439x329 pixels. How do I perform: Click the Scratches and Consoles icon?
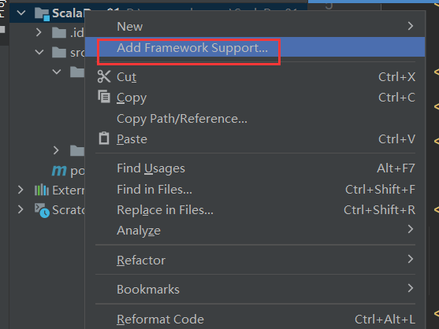42,210
